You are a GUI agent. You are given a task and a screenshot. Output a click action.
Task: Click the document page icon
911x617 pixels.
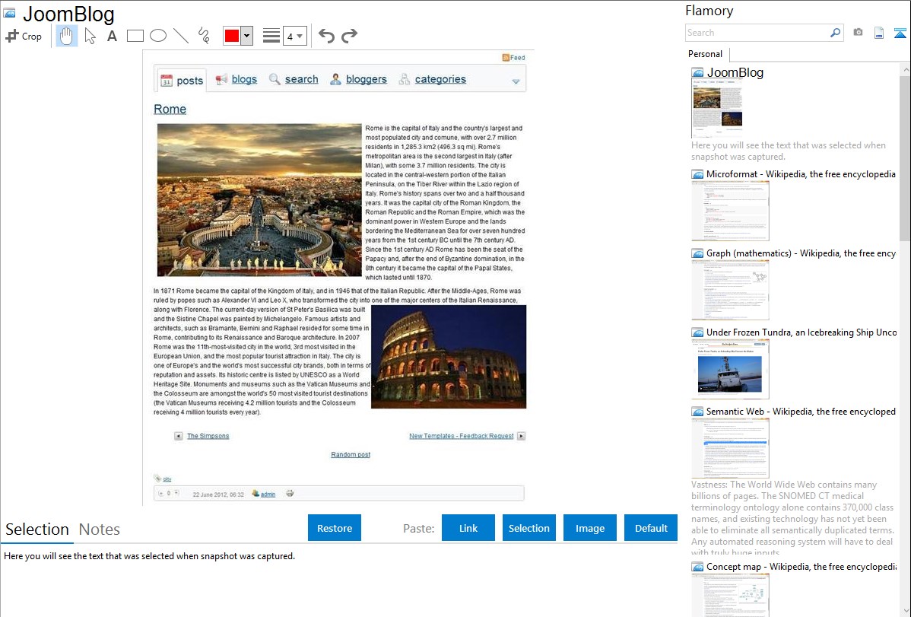click(x=879, y=33)
